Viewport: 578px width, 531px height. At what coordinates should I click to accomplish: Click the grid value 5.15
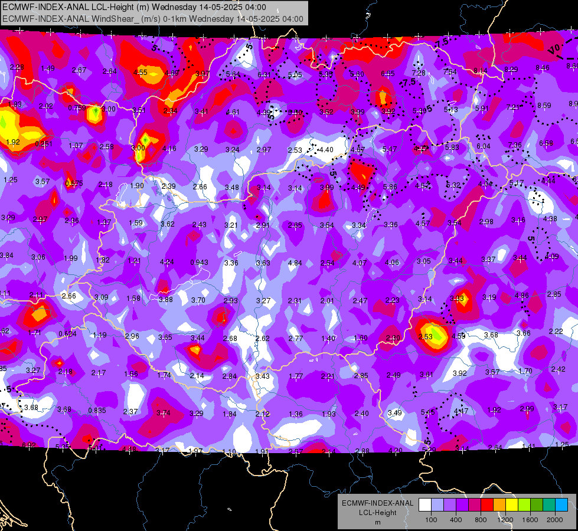427,412
